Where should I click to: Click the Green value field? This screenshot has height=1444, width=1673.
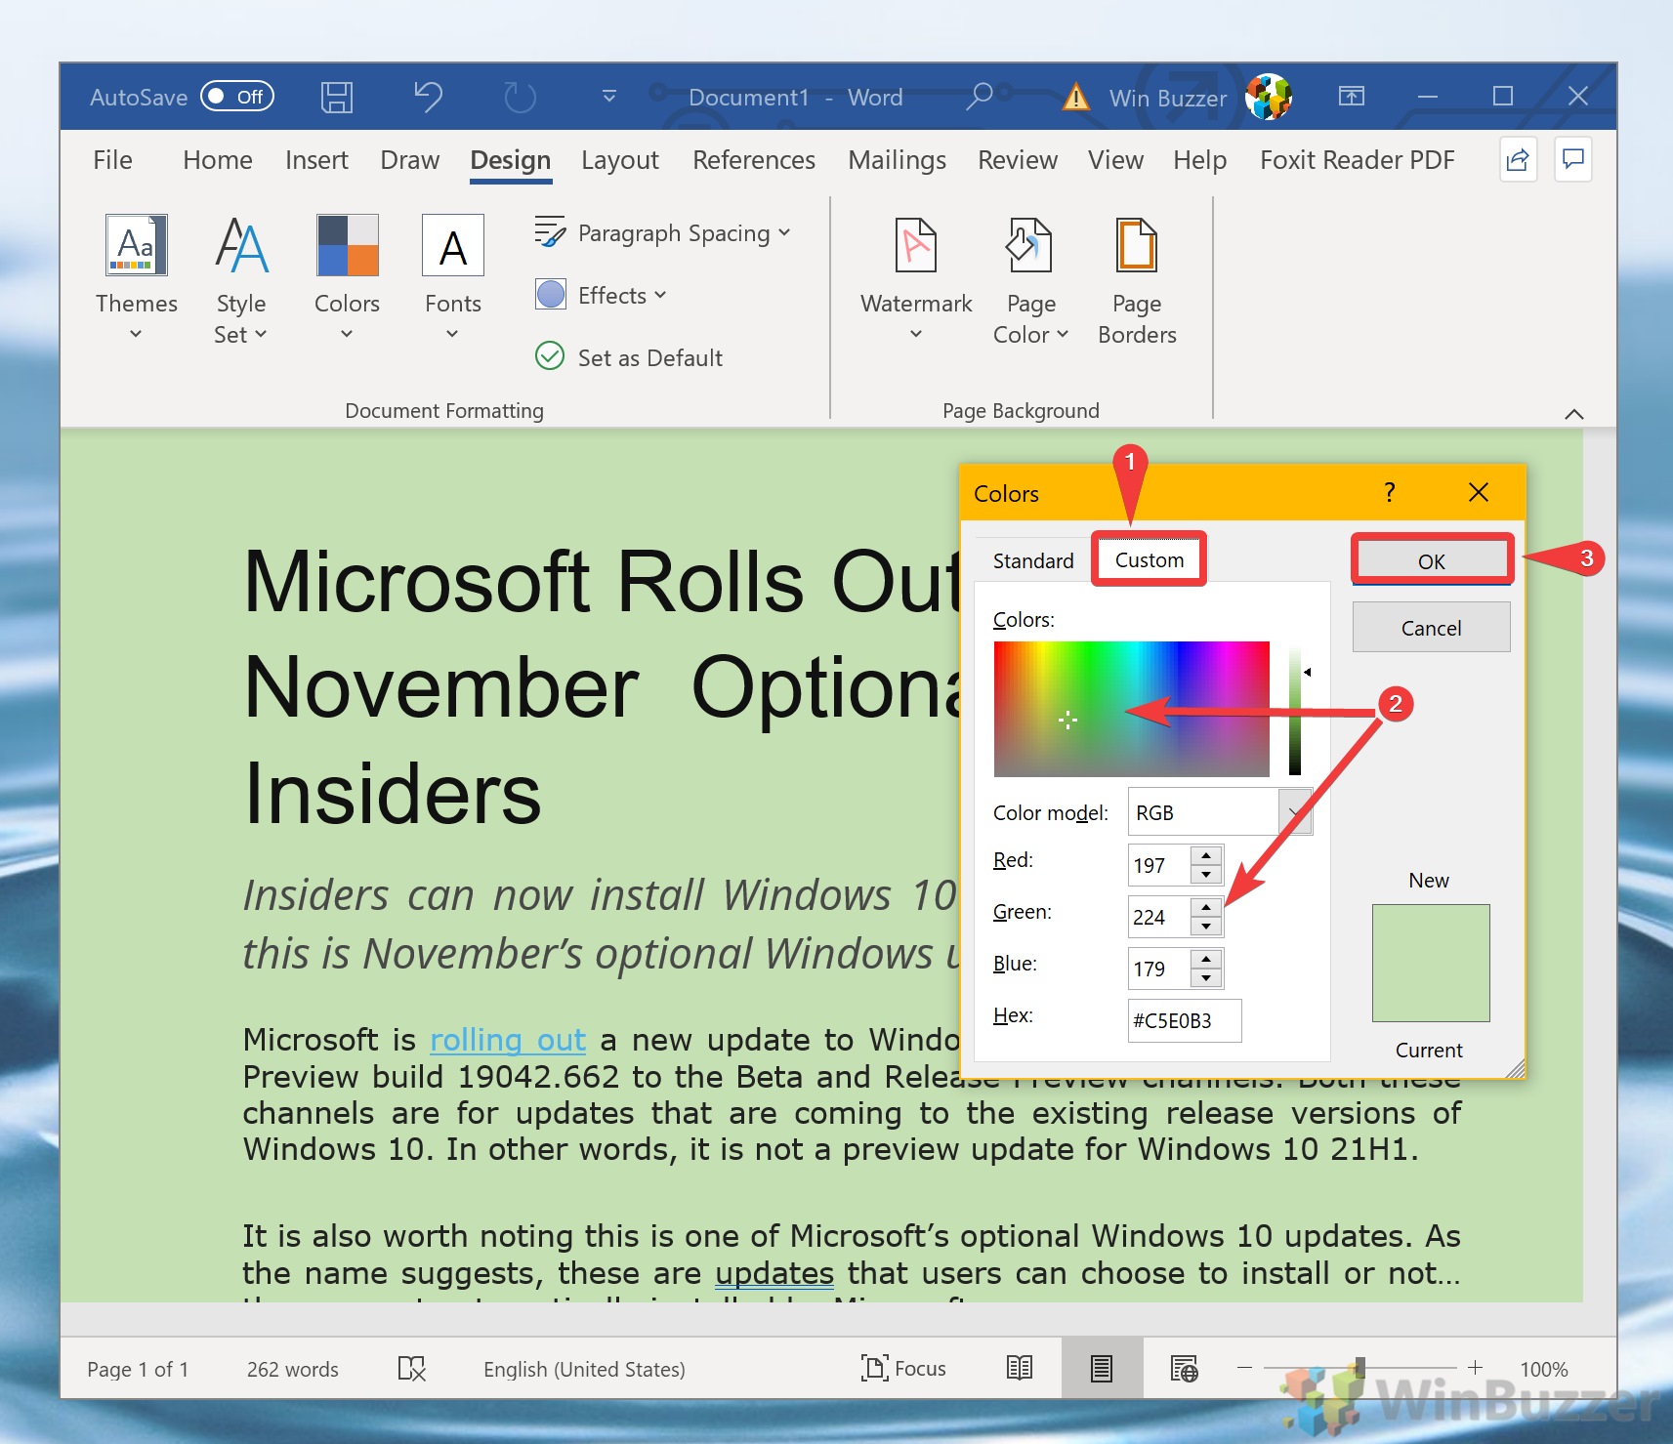(x=1159, y=917)
